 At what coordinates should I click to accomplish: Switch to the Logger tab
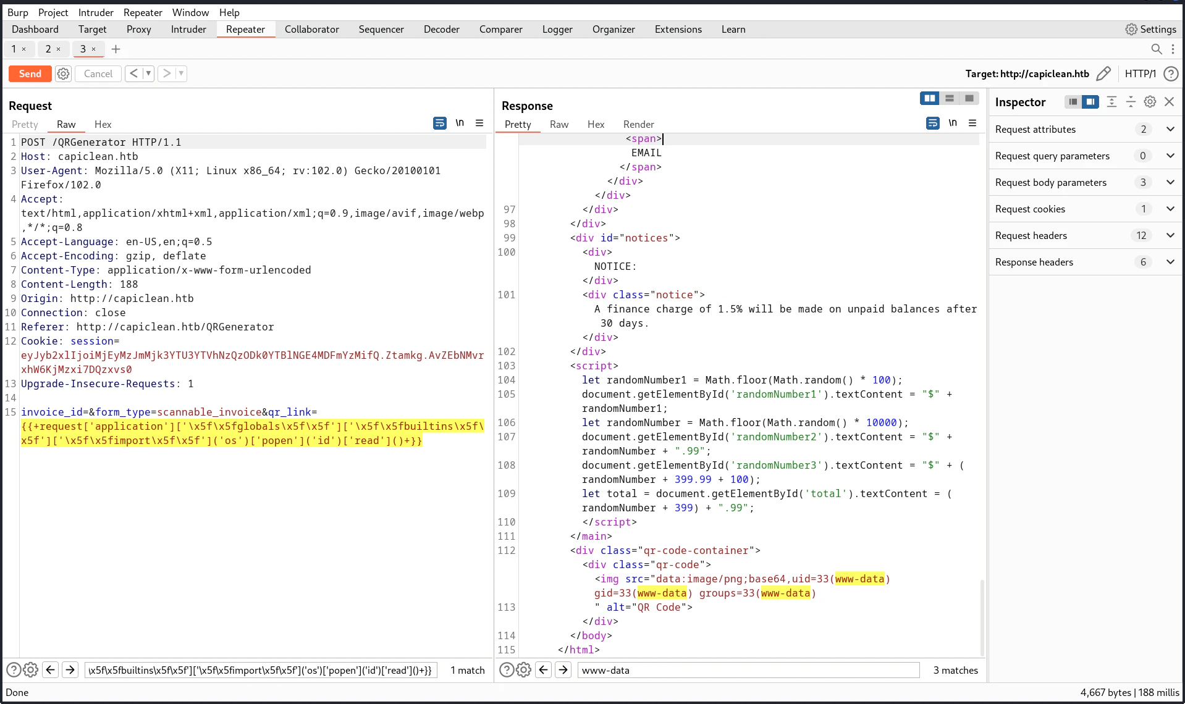point(557,29)
